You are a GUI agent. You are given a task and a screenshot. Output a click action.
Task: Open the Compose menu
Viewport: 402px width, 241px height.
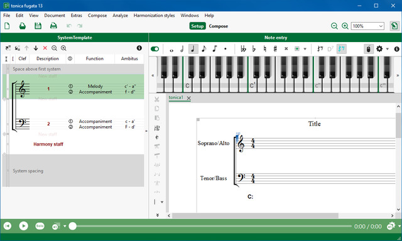click(97, 15)
